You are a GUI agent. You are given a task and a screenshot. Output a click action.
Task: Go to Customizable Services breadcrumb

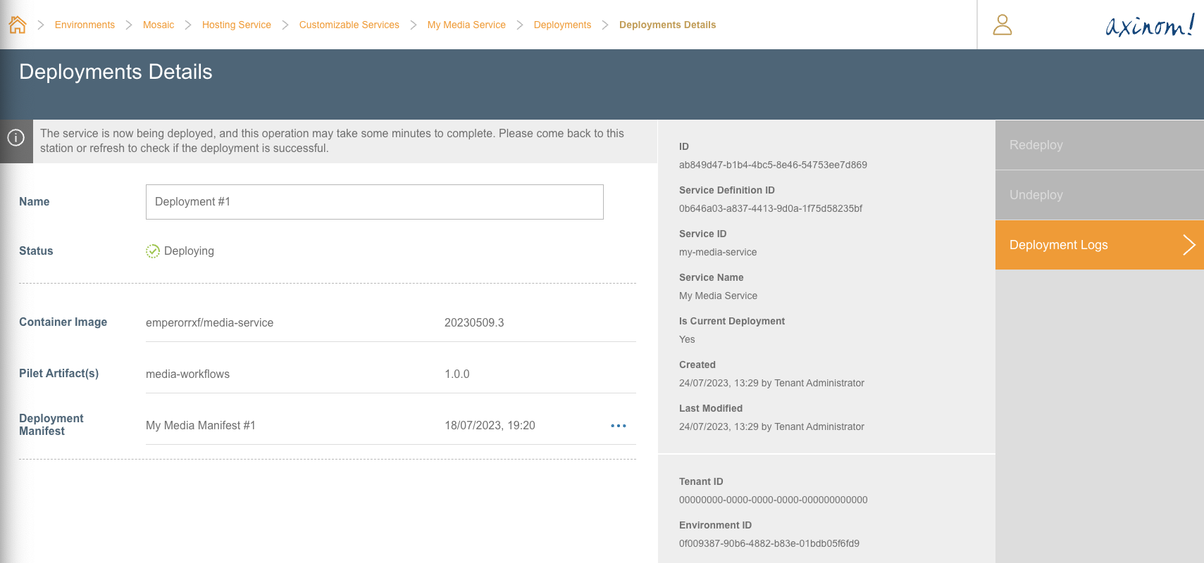tap(349, 25)
